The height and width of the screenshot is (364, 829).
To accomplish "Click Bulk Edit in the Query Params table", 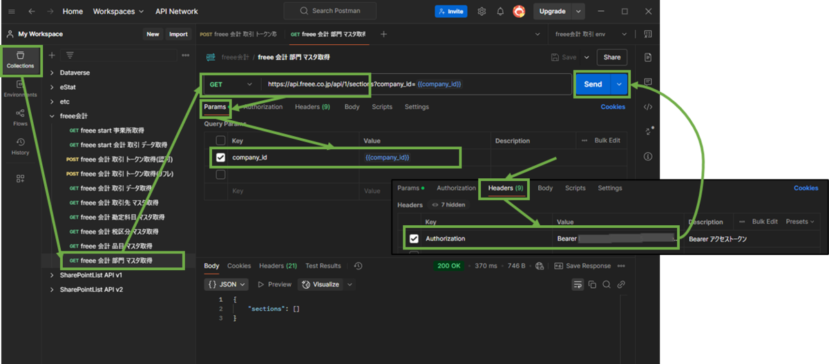I will coord(607,140).
